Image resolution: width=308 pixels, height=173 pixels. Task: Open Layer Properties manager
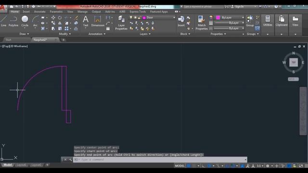click(121, 23)
